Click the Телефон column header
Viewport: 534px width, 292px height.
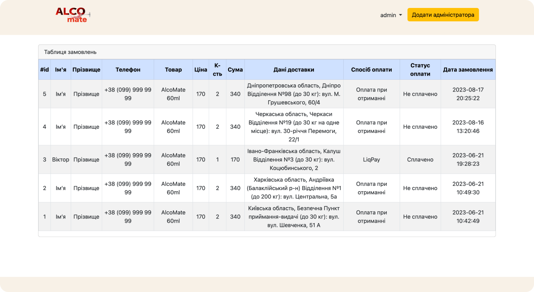[x=128, y=70]
